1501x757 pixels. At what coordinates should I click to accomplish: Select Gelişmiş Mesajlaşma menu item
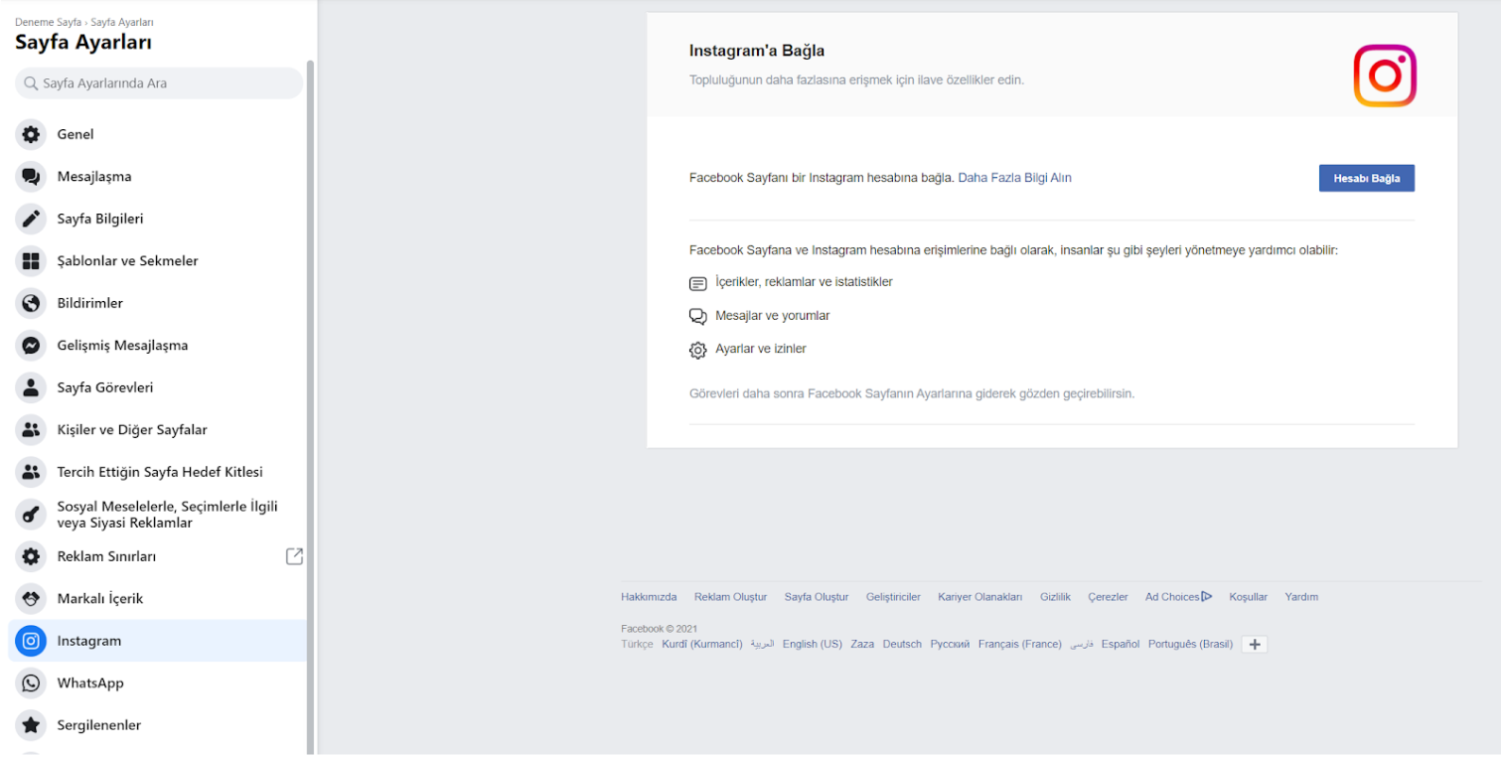pyautogui.click(x=157, y=346)
